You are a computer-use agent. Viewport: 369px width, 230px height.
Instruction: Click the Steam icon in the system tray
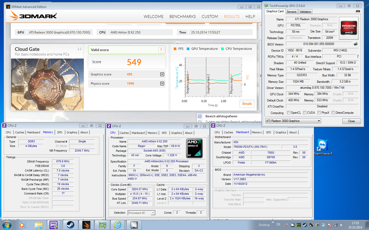pyautogui.click(x=305, y=225)
